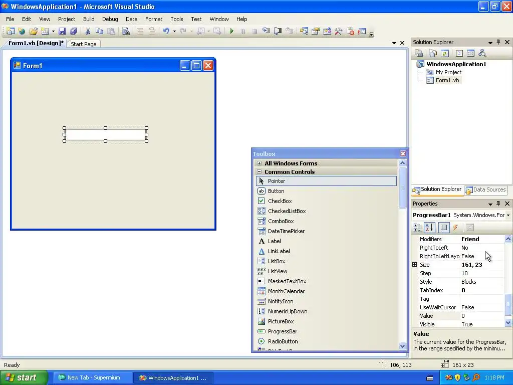The width and height of the screenshot is (513, 385).
Task: Click View Code icon in Solution Explorer
Action: coord(459,53)
